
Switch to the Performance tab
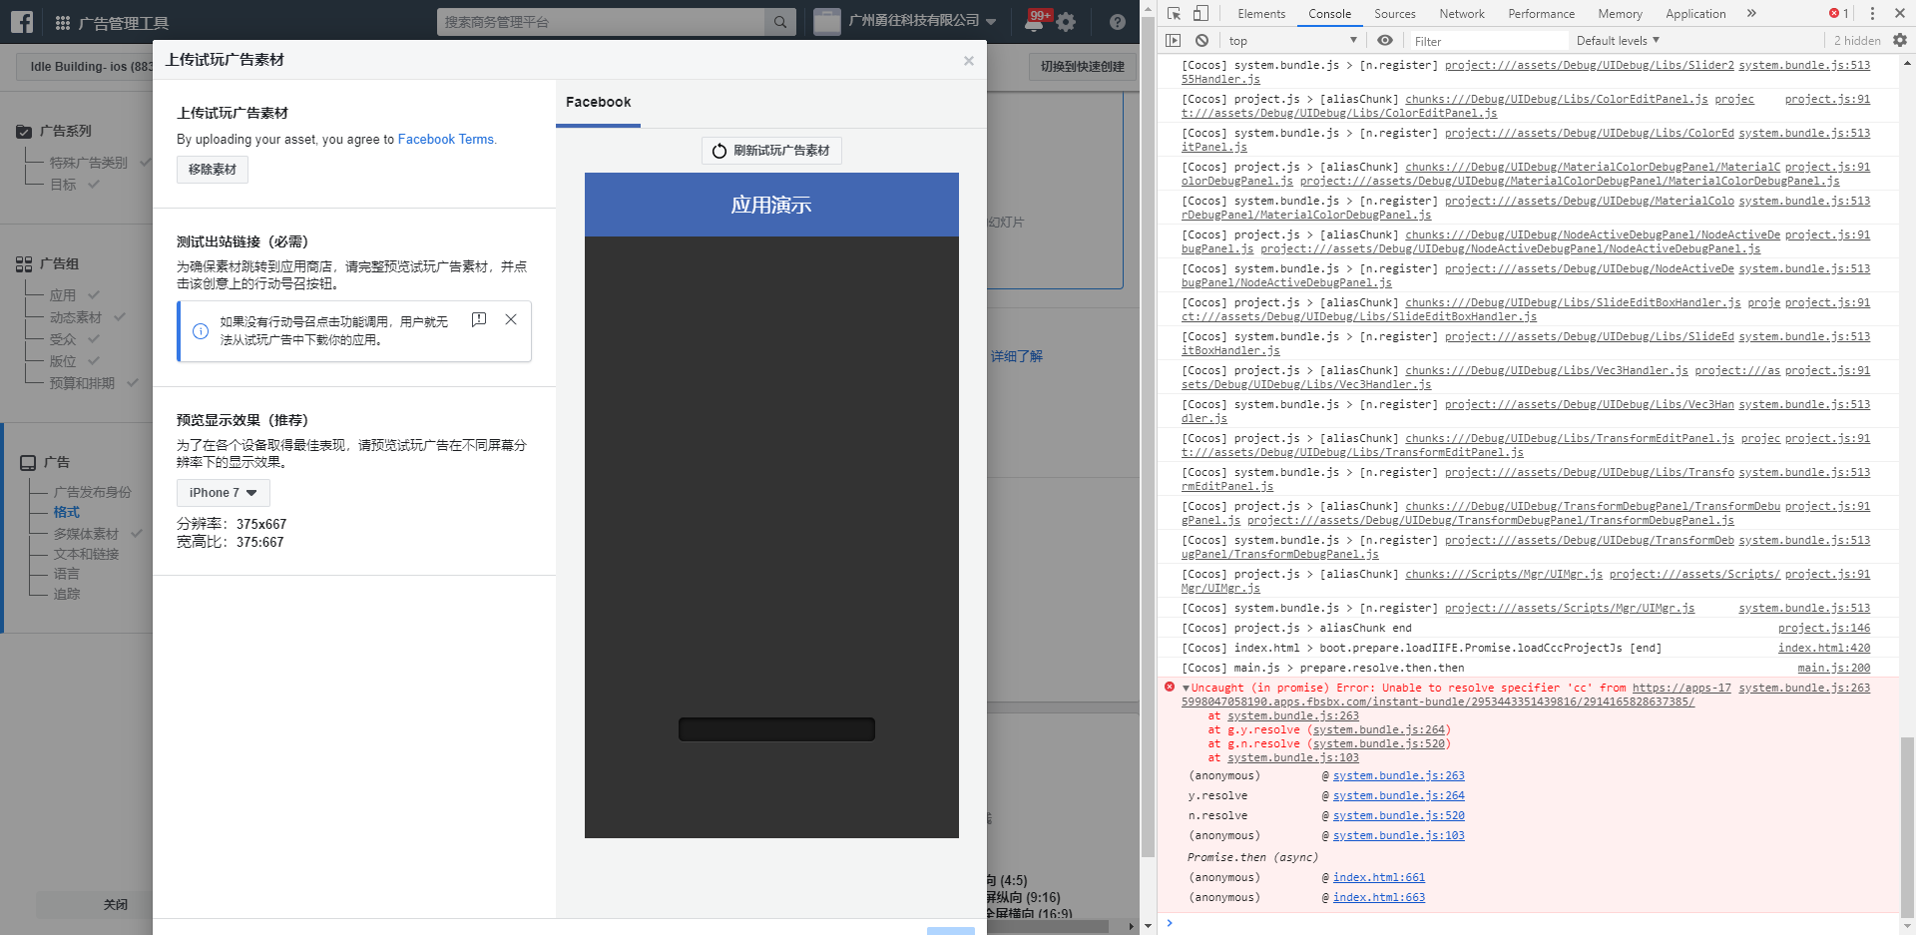coord(1542,13)
